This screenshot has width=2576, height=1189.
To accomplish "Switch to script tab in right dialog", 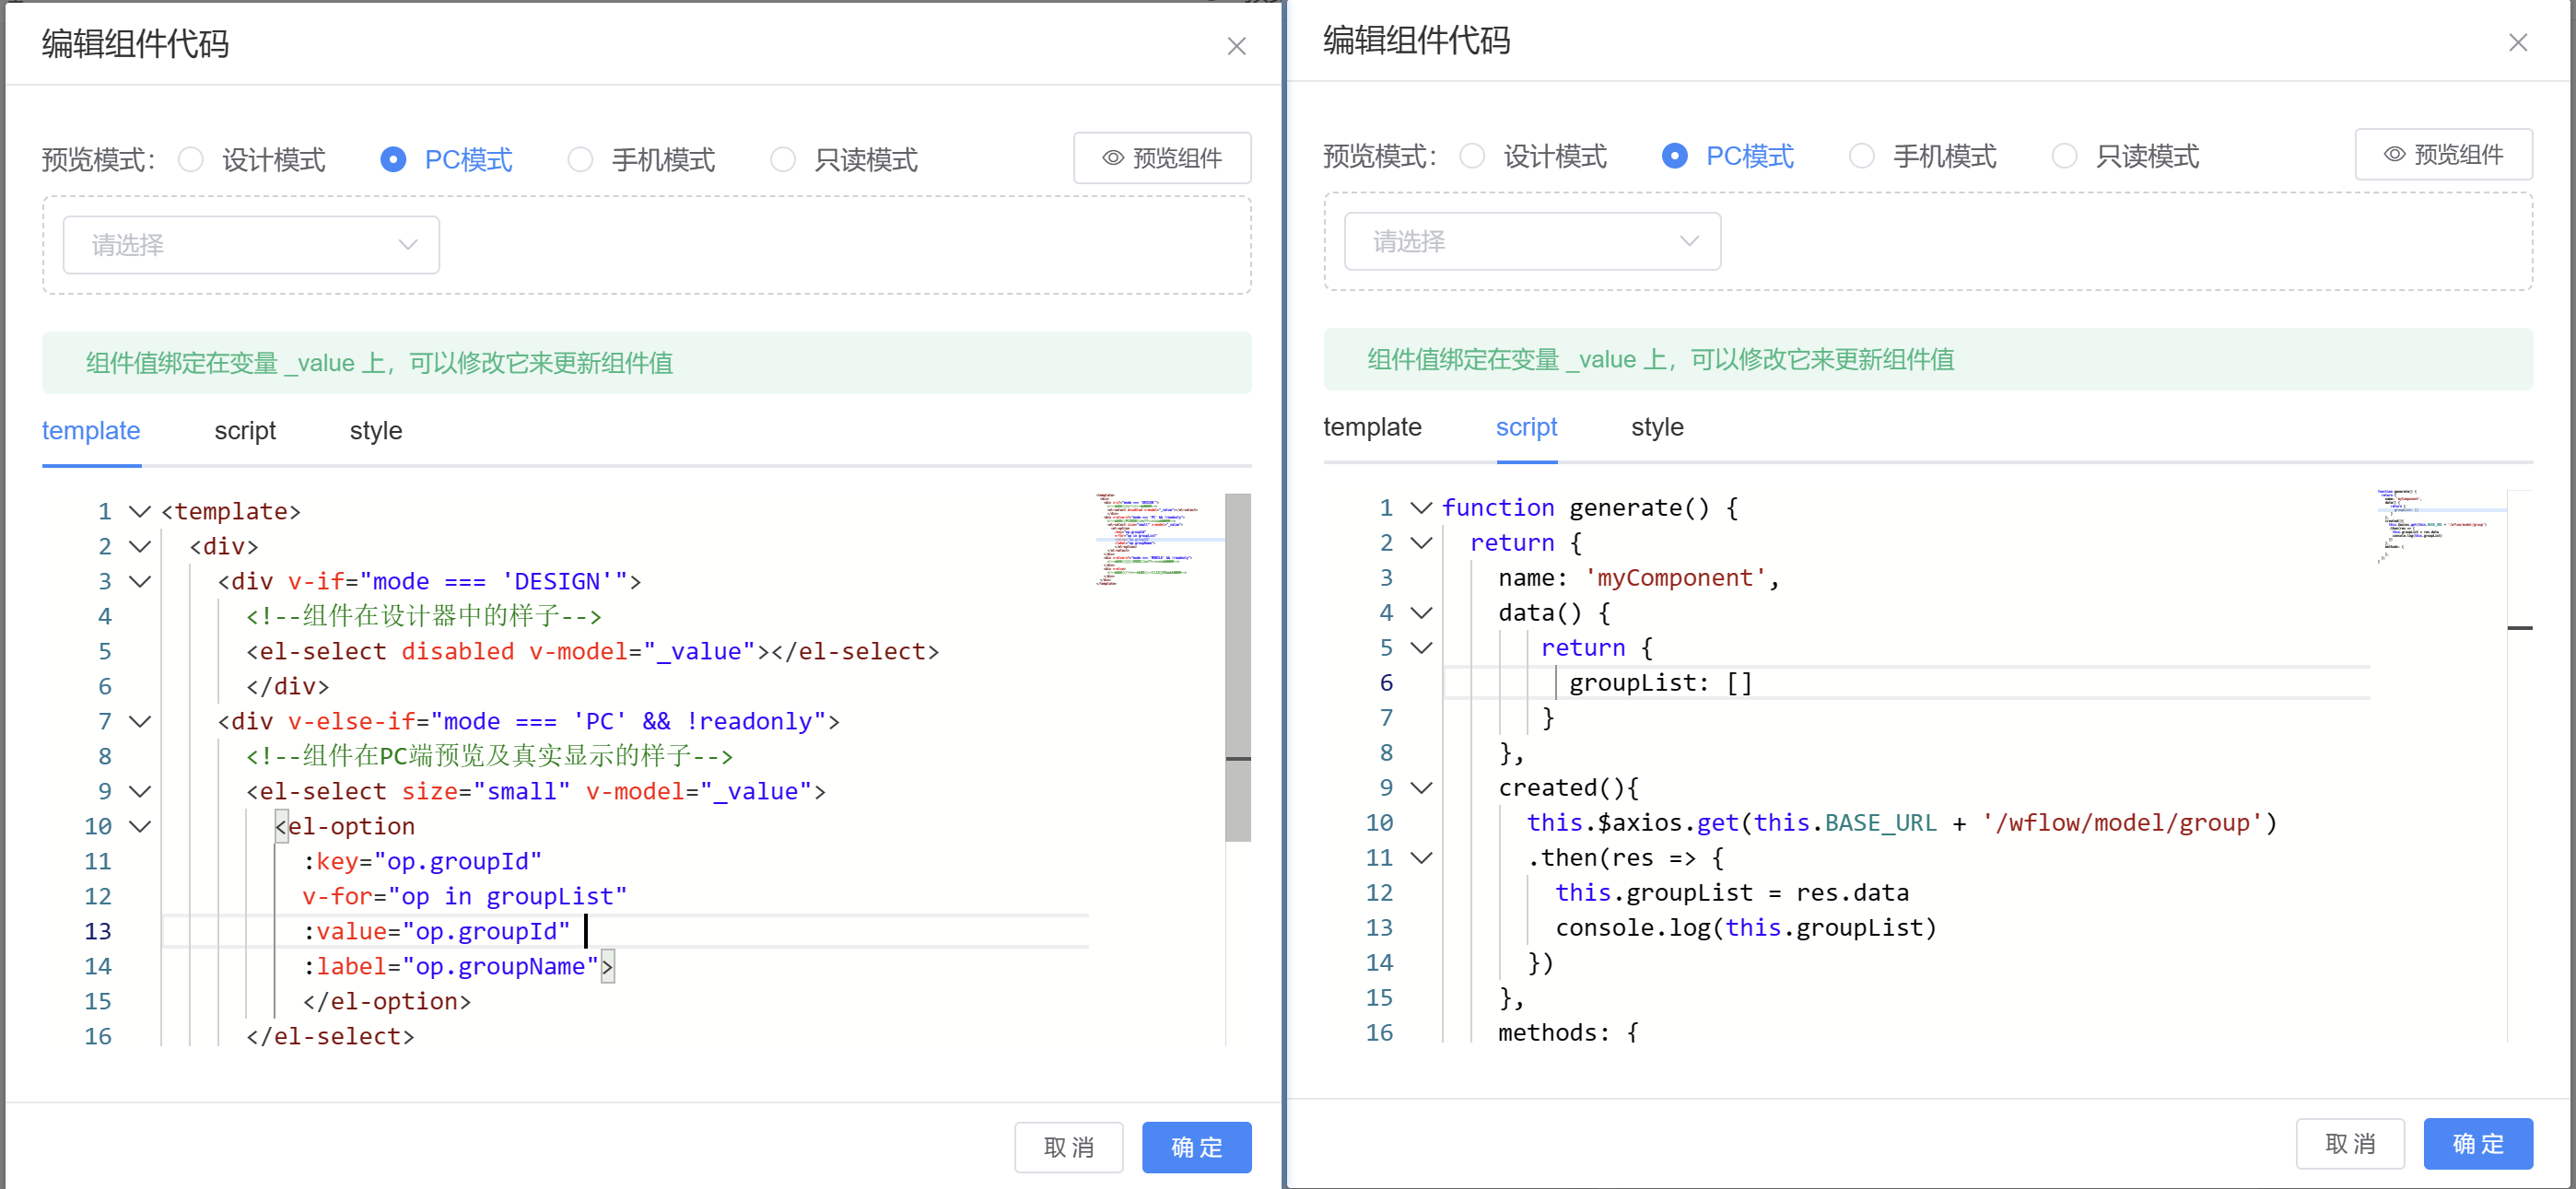I will click(x=1526, y=427).
